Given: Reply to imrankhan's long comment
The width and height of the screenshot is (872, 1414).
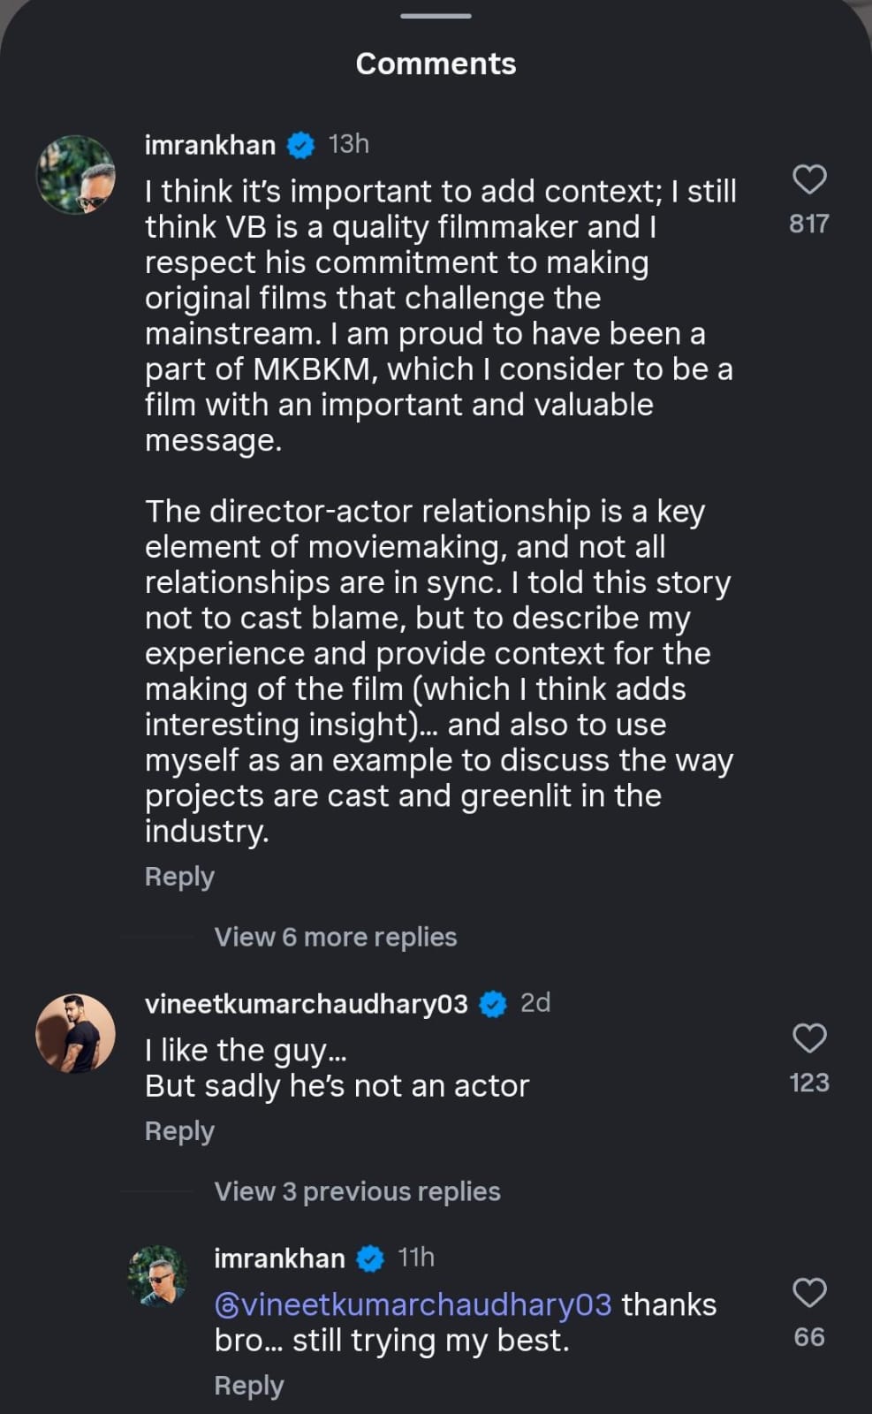Looking at the screenshot, I should (x=179, y=877).
